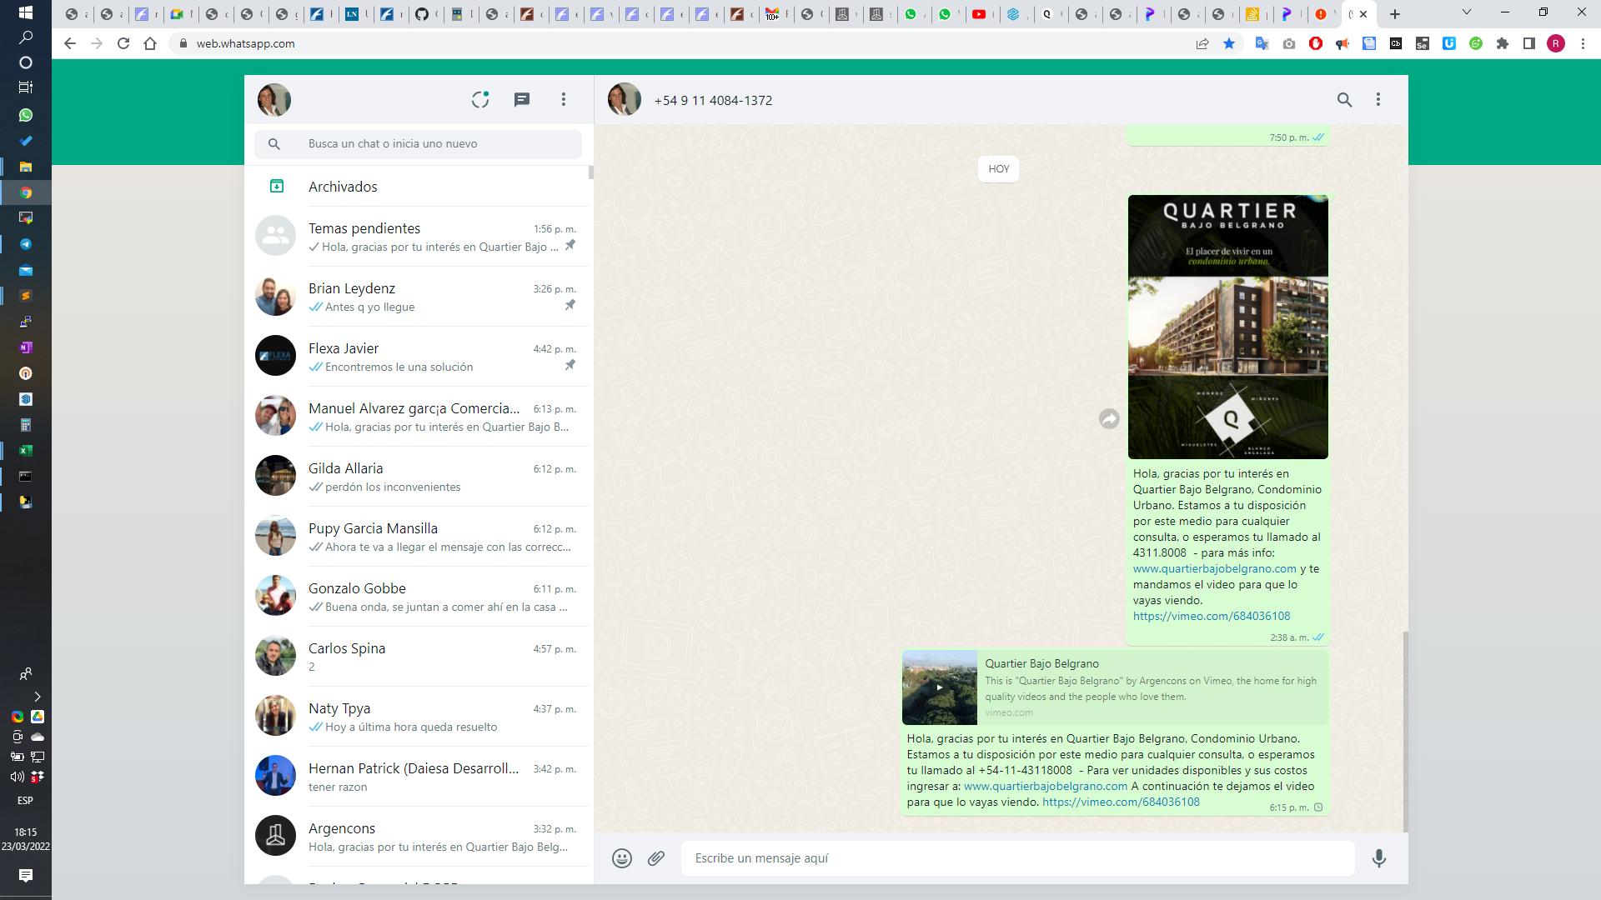This screenshot has height=900, width=1601.
Task: Open the Brian Leydenz chat
Action: click(417, 297)
